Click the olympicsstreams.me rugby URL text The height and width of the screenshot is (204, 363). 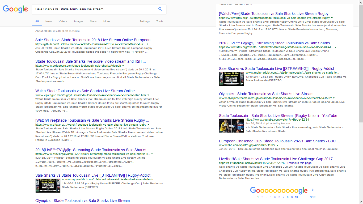(x=275, y=98)
